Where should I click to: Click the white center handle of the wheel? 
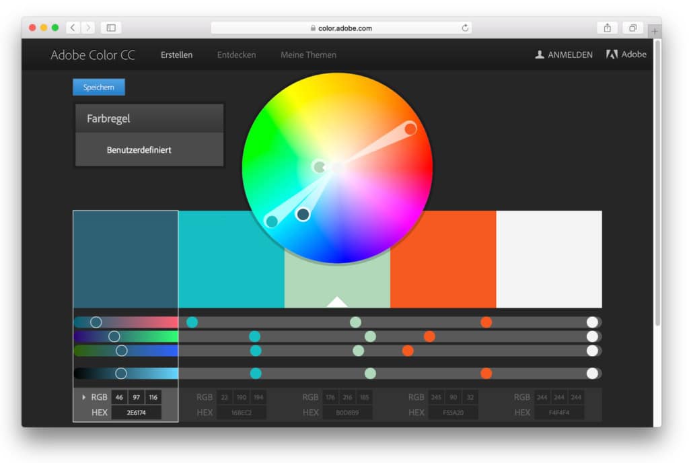click(x=337, y=168)
